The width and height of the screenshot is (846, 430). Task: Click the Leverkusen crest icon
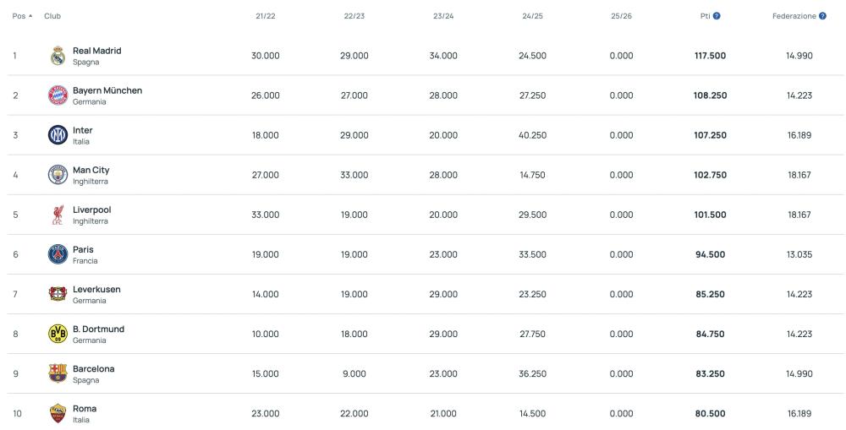pyautogui.click(x=58, y=294)
